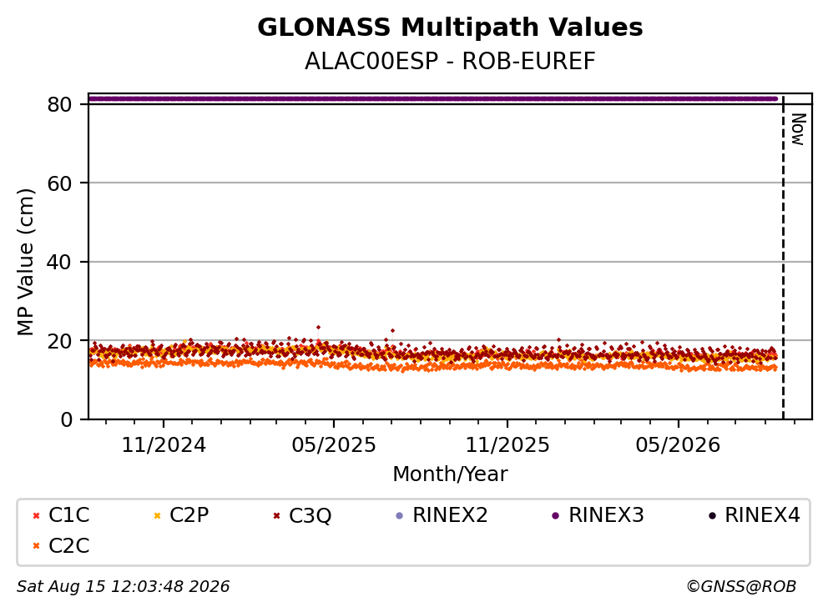This screenshot has height=612, width=828.
Task: Click the ©GNSS@ROB copyright text
Action: click(741, 587)
